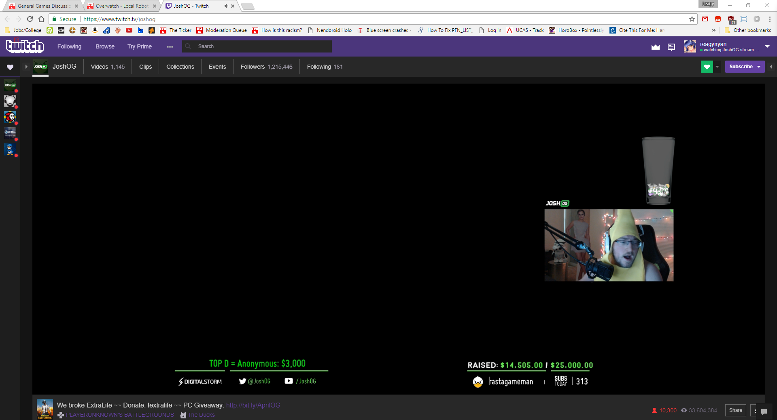777x420 pixels.
Task: Open The Ticker bookmark
Action: pyautogui.click(x=176, y=30)
